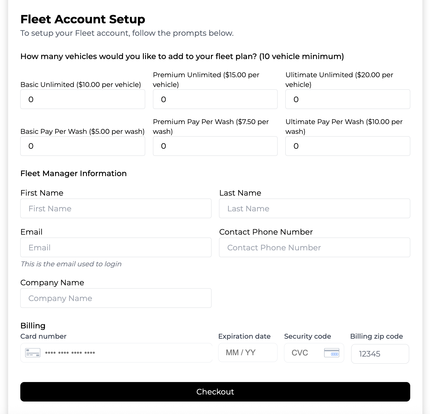Click the Fleet Account Setup heading

pos(83,19)
